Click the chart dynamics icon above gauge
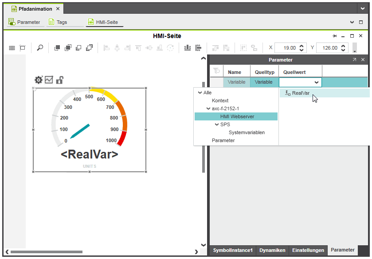 tap(49, 80)
